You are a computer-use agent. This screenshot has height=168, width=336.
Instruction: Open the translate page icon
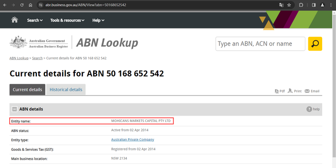coord(281,5)
